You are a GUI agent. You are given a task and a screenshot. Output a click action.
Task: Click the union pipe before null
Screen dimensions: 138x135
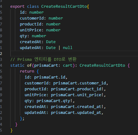tap(59, 48)
